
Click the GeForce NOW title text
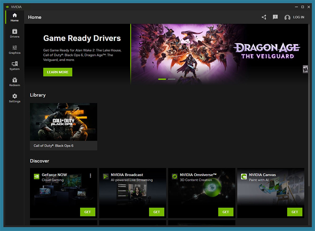pos(54,175)
